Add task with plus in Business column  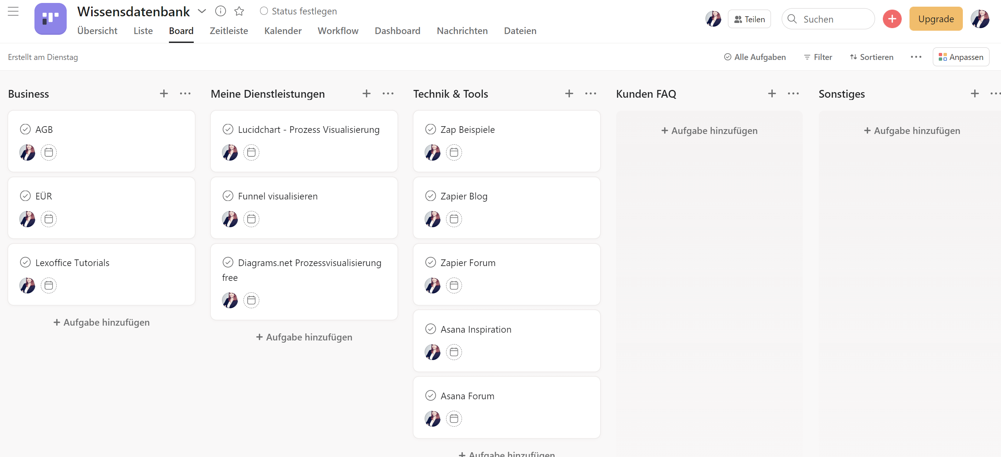click(x=164, y=94)
